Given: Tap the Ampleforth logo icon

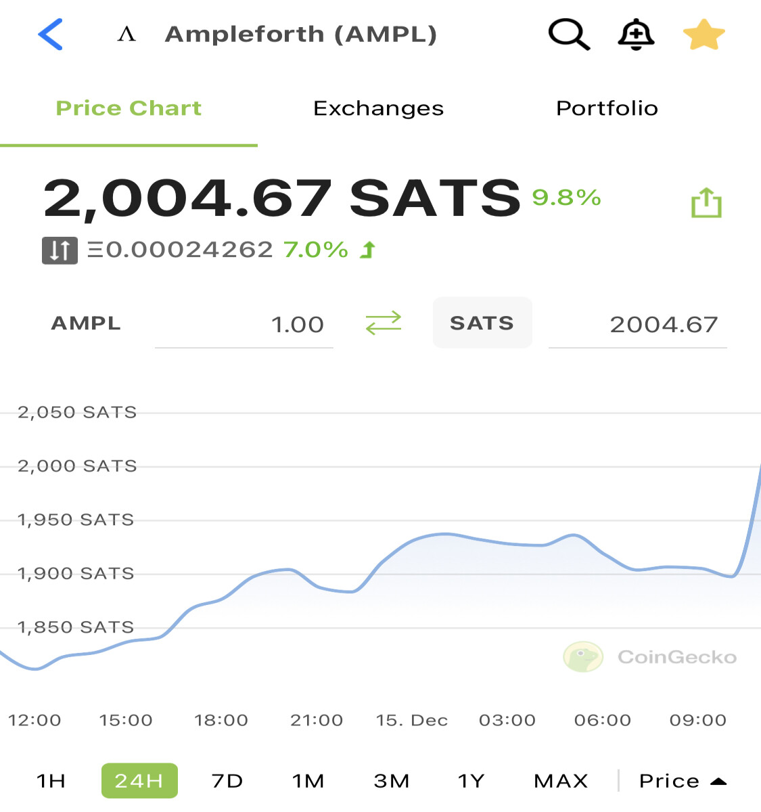Looking at the screenshot, I should 126,34.
